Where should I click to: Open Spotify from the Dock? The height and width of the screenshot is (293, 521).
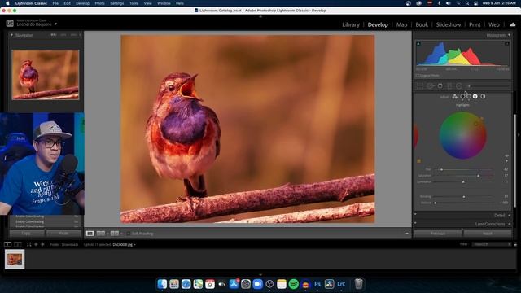[293, 284]
